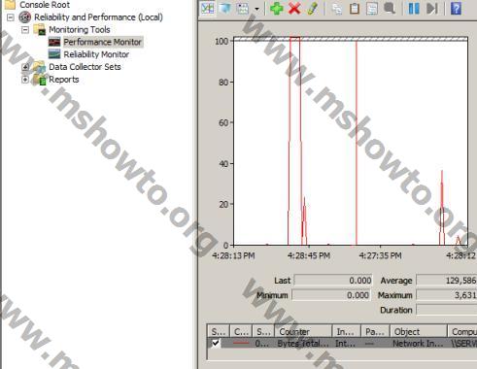Click the red line color swatch in counter row
The width and height of the screenshot is (477, 369).
click(241, 343)
